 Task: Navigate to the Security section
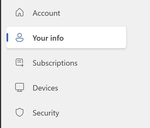coord(46,113)
